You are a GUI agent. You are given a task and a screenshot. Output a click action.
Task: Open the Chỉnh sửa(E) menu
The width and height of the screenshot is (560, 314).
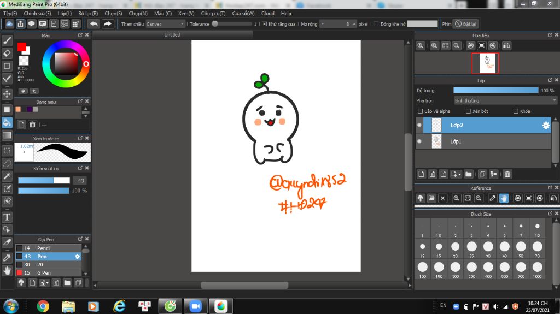click(37, 13)
